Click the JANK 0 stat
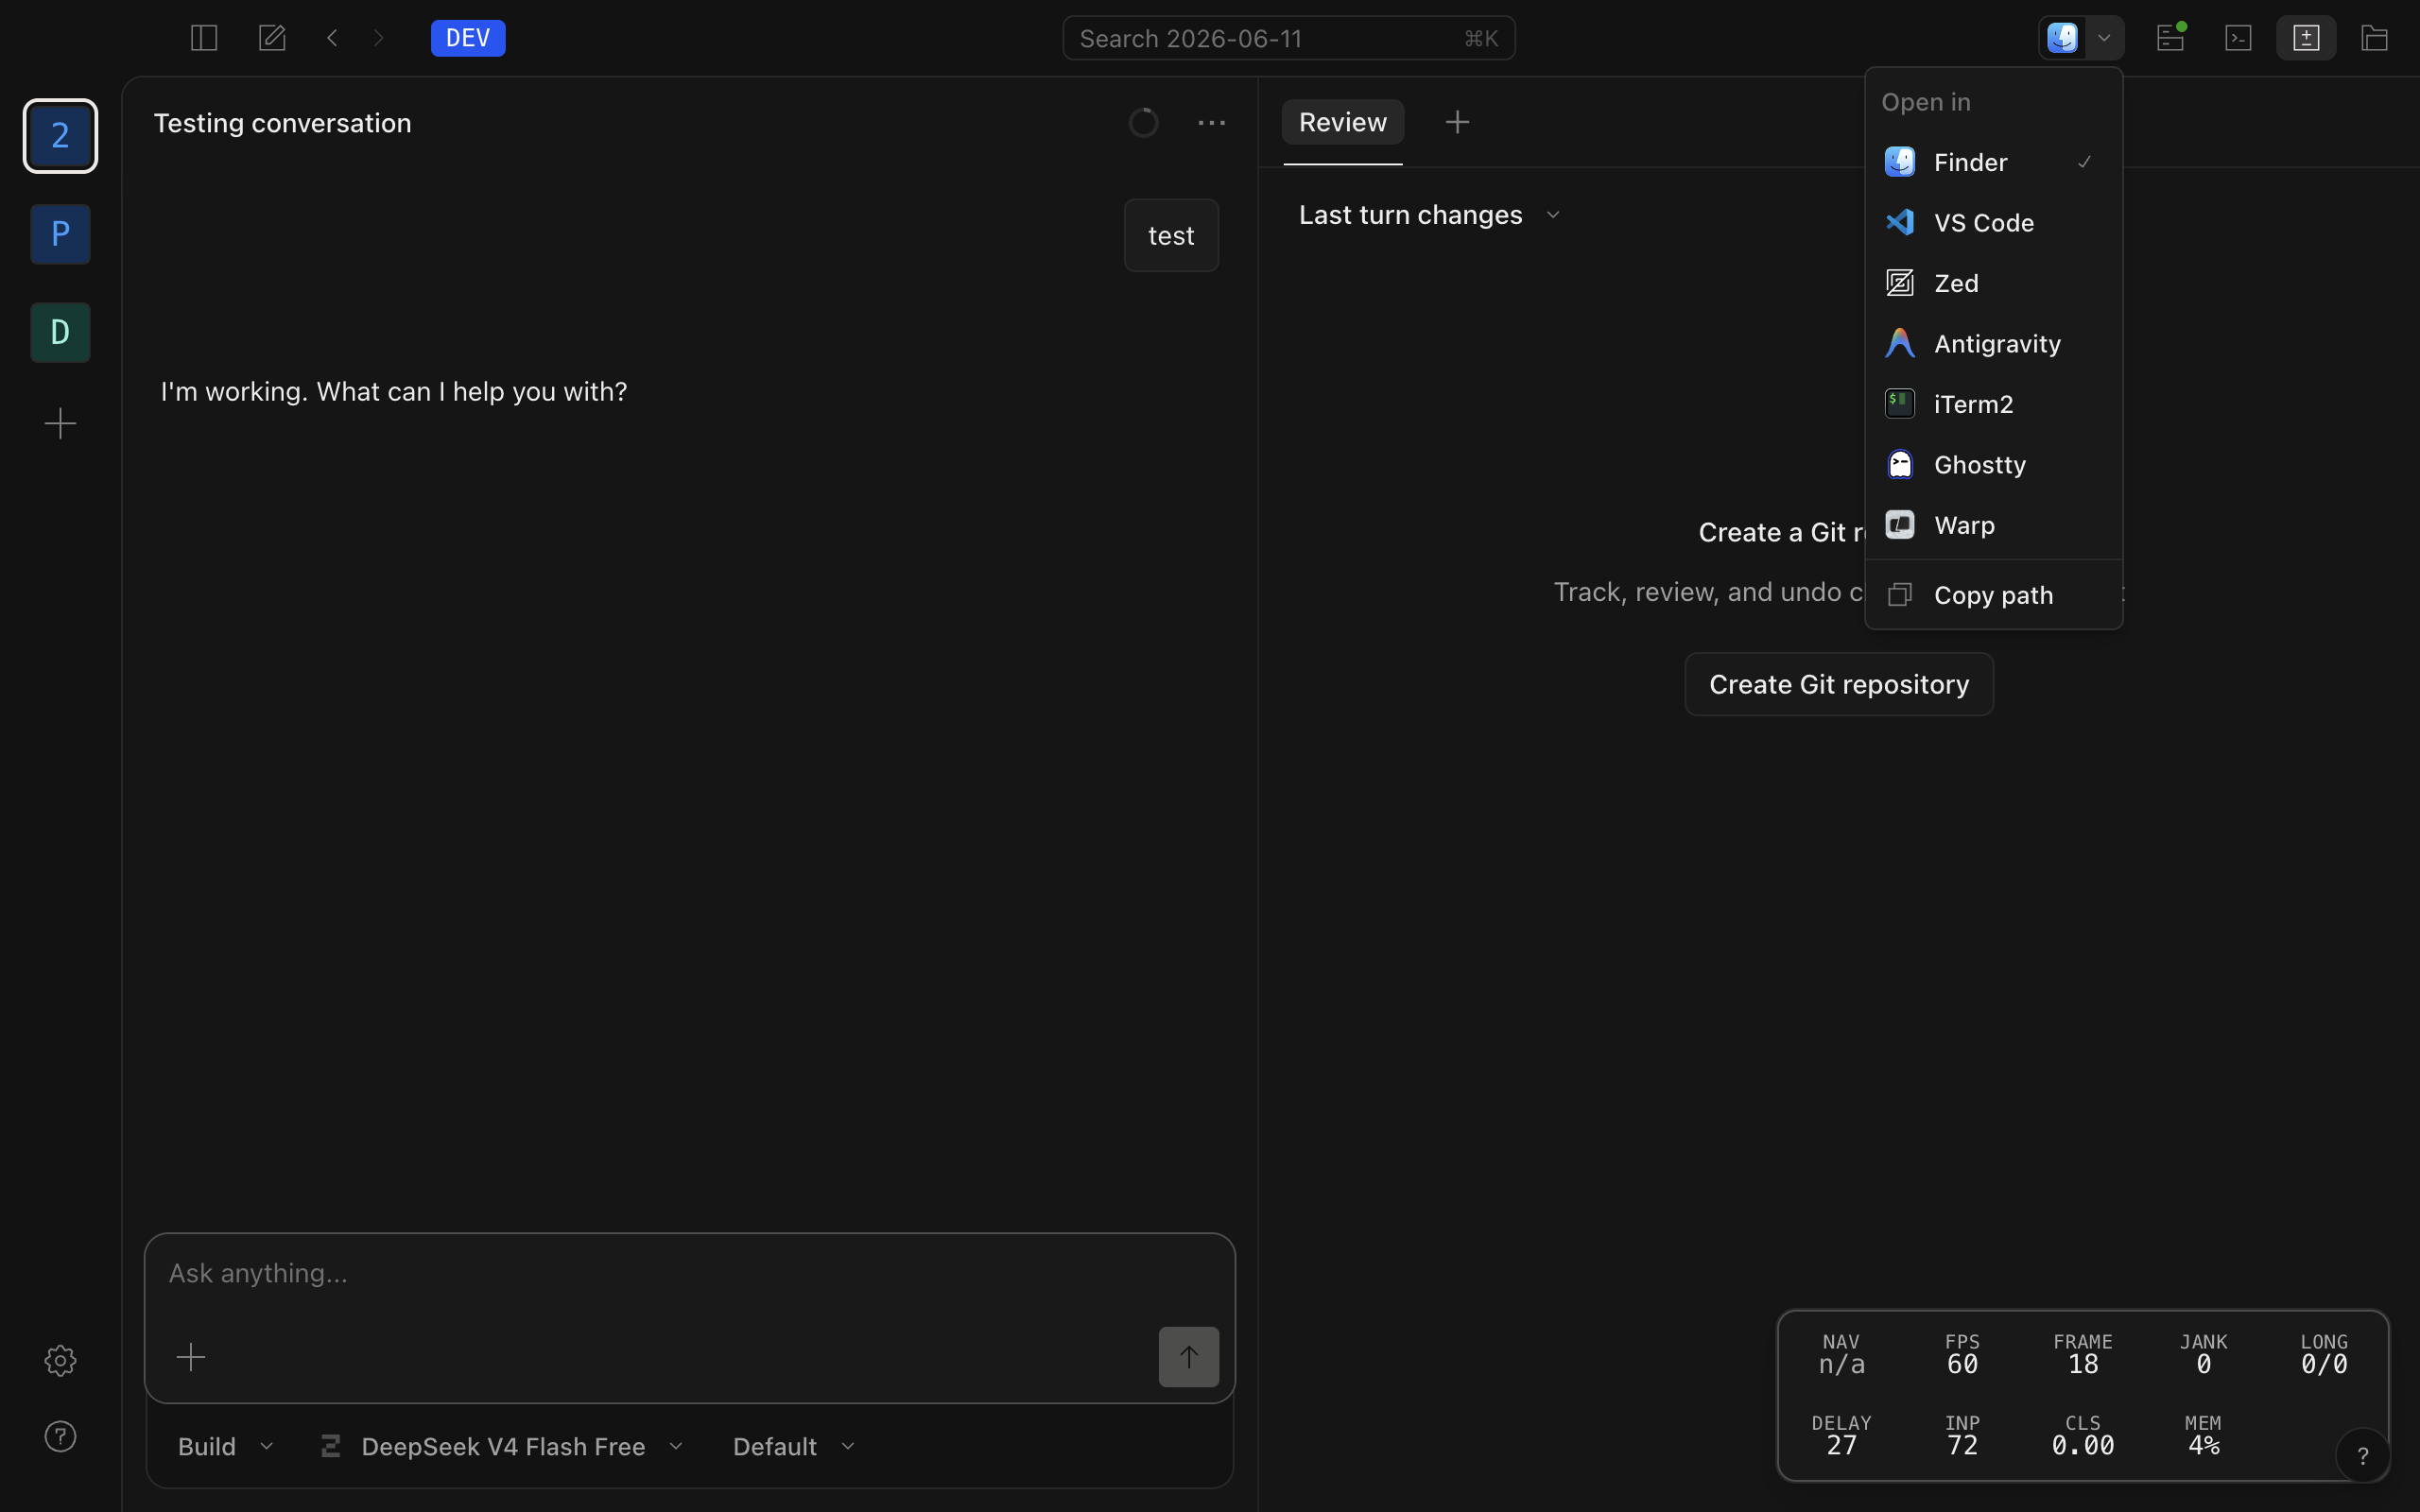 2203,1354
